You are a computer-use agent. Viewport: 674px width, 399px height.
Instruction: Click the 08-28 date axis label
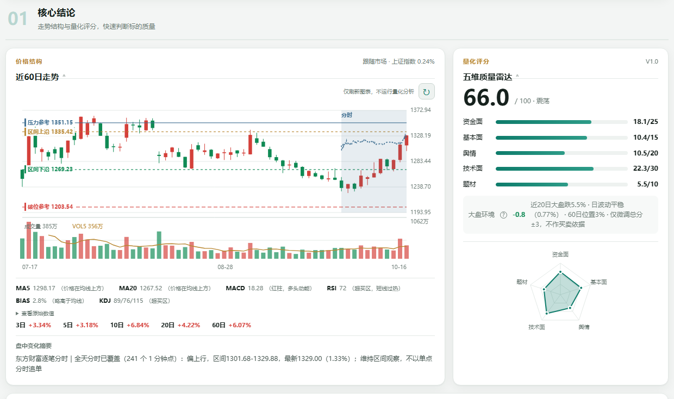click(x=225, y=267)
